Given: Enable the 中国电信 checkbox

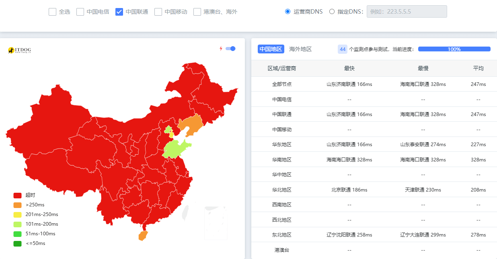Looking at the screenshot, I should tap(80, 12).
